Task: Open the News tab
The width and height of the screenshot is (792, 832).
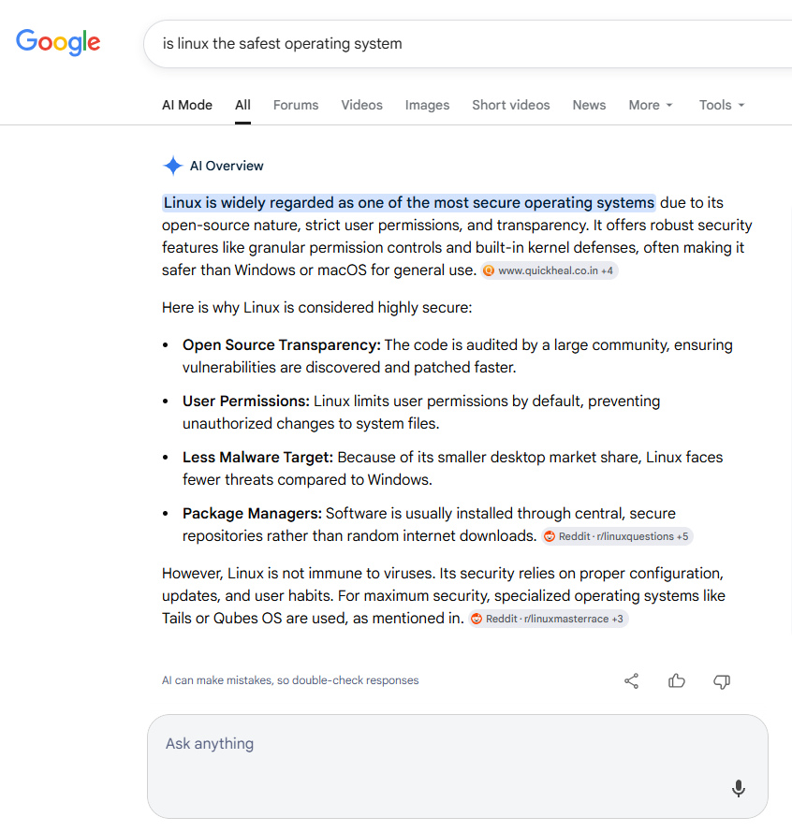Action: (589, 105)
